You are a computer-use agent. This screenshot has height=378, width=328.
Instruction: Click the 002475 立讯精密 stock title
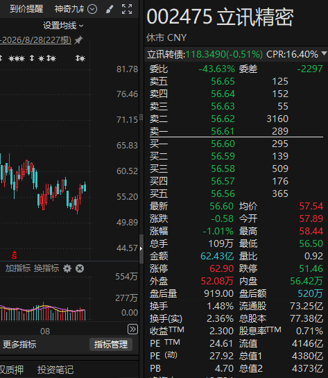(220, 17)
